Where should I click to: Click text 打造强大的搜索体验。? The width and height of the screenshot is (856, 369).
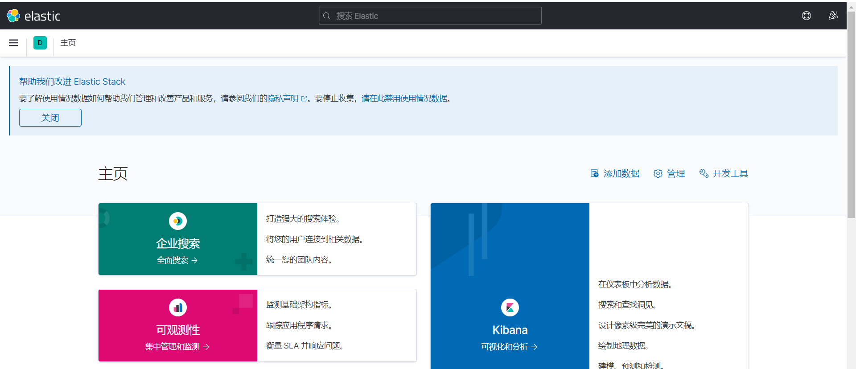click(304, 219)
